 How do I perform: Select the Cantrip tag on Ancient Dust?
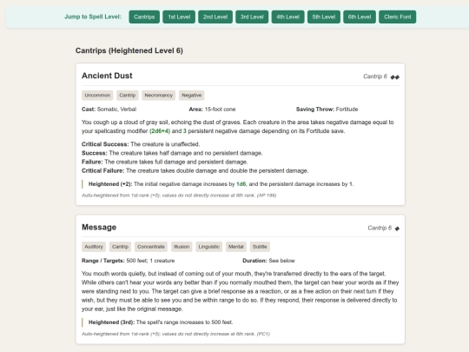point(128,96)
